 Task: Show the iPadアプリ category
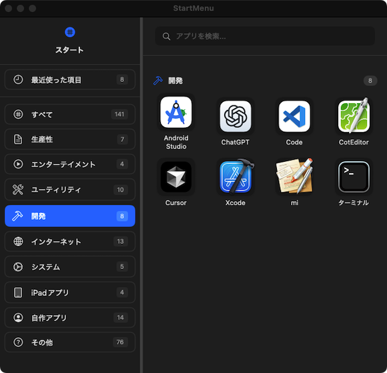[x=70, y=292]
